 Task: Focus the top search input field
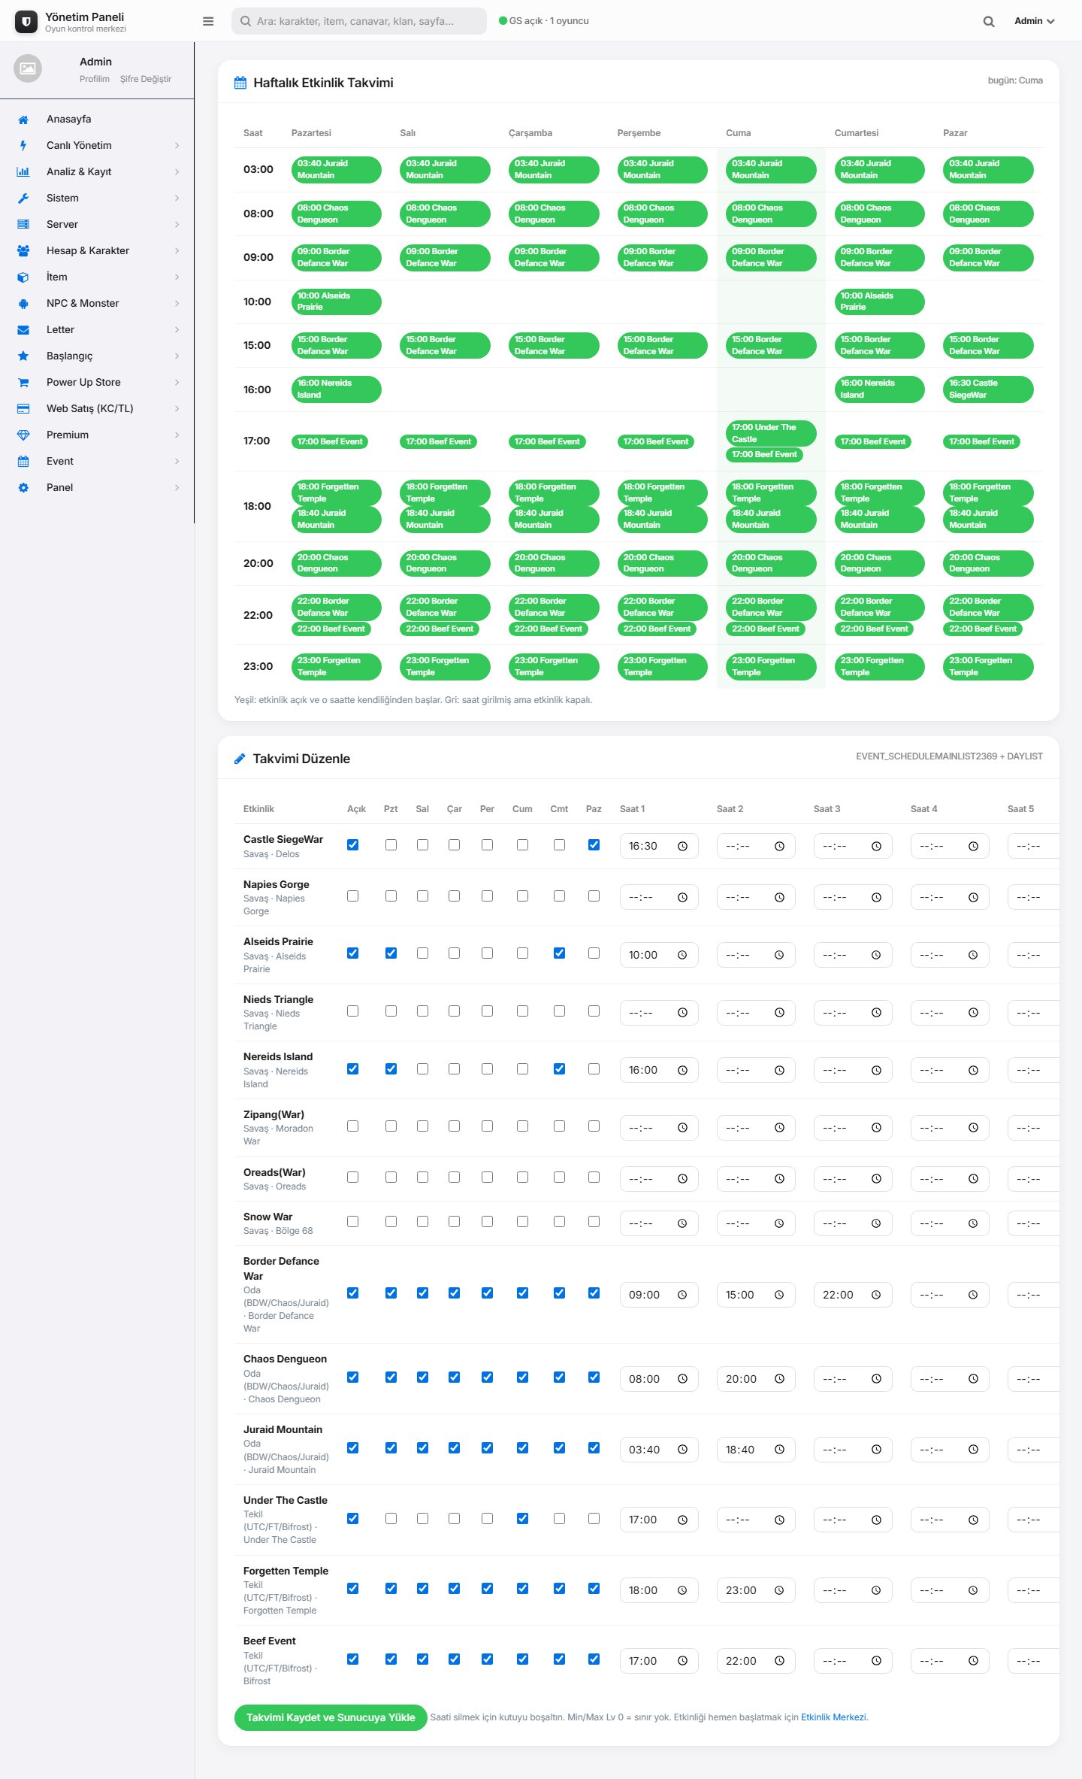pyautogui.click(x=359, y=21)
